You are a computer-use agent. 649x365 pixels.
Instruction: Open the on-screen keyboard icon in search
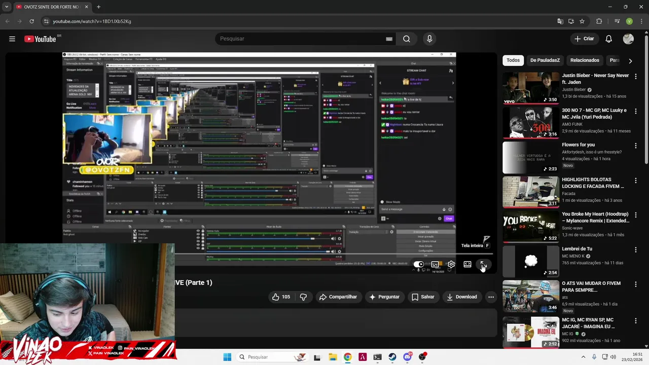[389, 39]
